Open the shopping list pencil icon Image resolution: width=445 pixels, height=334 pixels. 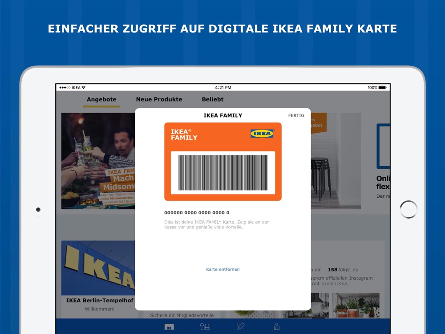241,326
